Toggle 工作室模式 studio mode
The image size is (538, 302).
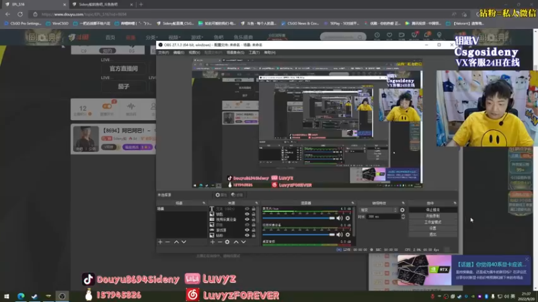click(x=433, y=222)
